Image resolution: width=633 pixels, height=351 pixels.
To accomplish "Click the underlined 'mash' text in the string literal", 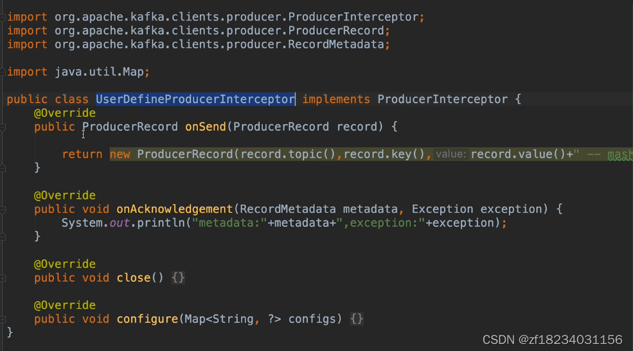I will click(620, 154).
